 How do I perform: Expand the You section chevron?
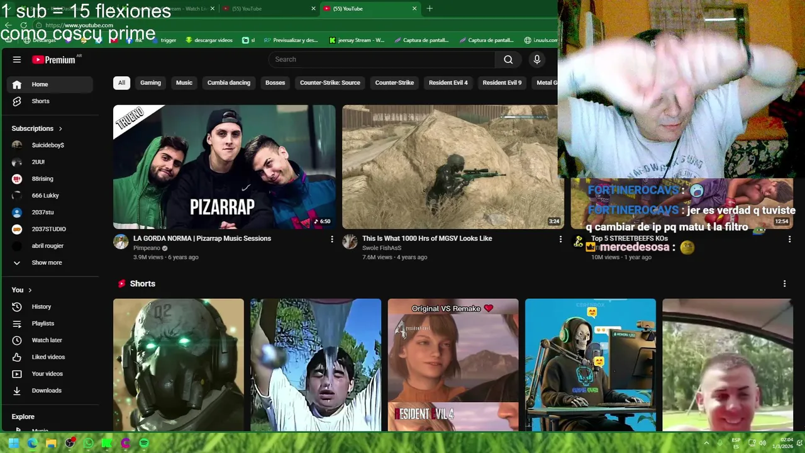[30, 290]
